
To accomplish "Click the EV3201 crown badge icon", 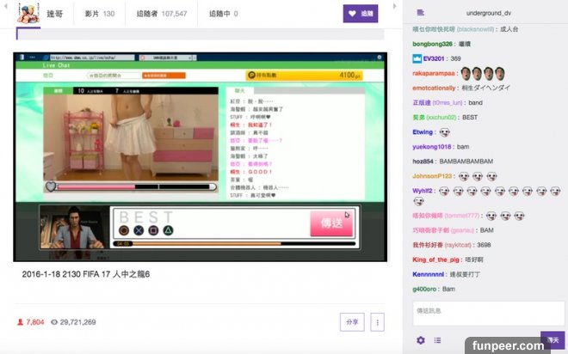I will 417,58.
